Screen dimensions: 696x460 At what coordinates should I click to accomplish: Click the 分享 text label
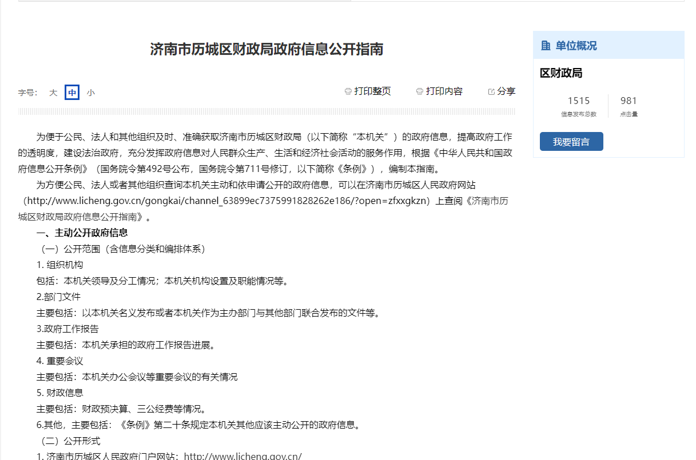coord(506,91)
